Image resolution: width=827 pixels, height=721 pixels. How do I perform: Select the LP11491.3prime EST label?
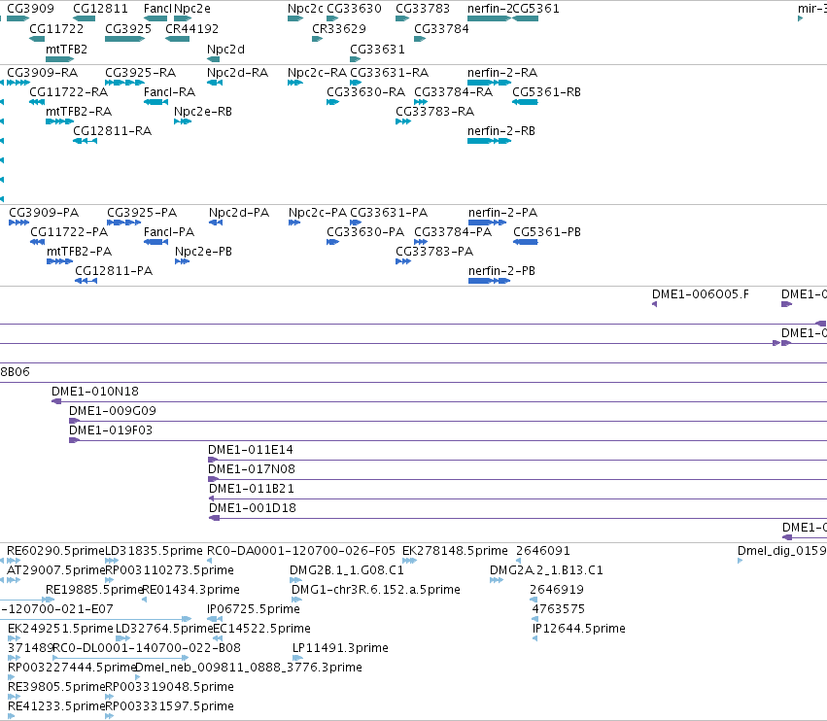click(340, 648)
